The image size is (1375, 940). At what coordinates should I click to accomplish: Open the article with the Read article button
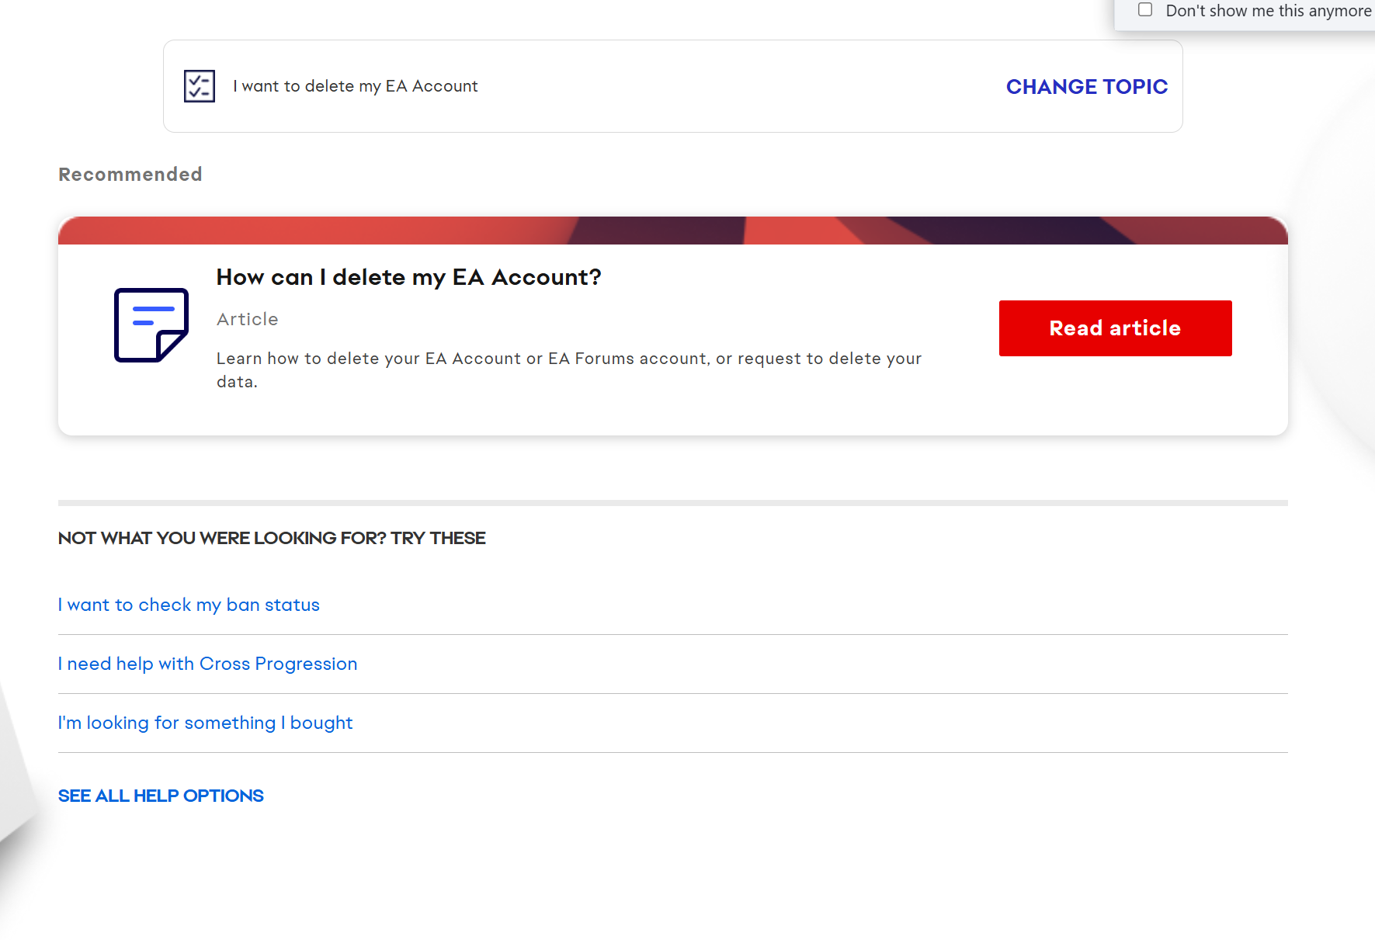pos(1114,328)
